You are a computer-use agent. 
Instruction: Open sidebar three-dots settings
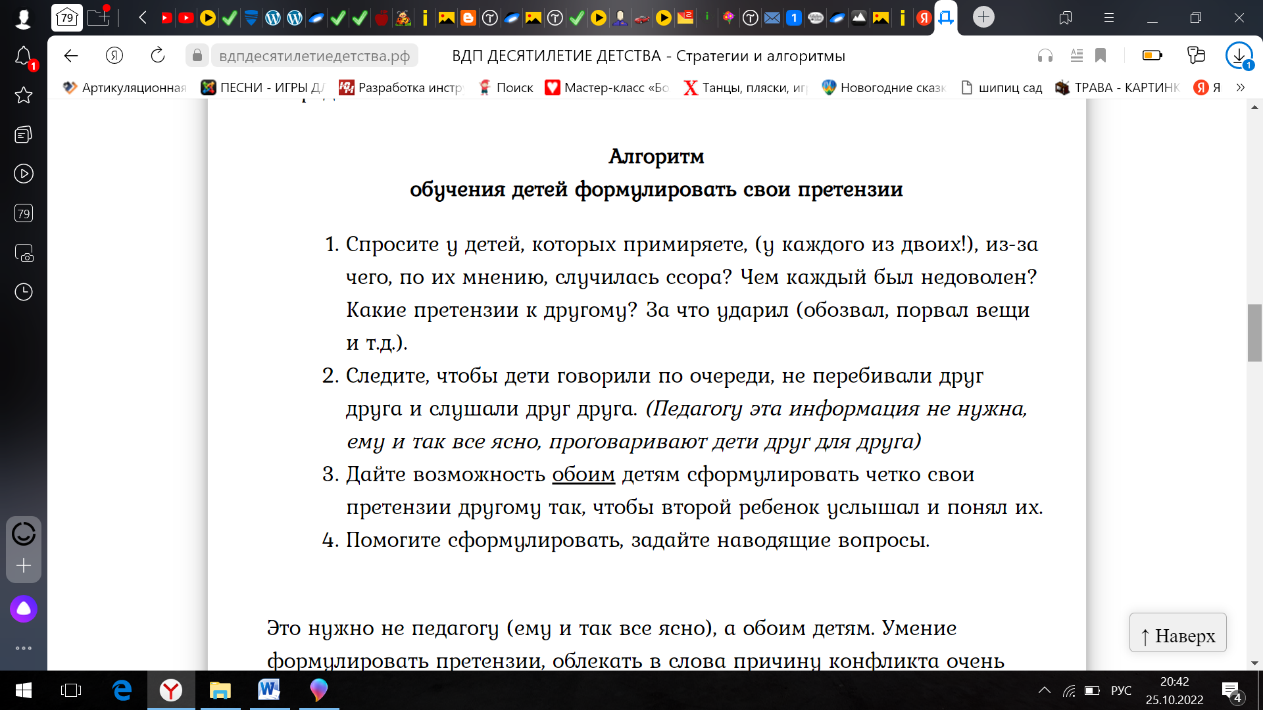24,648
